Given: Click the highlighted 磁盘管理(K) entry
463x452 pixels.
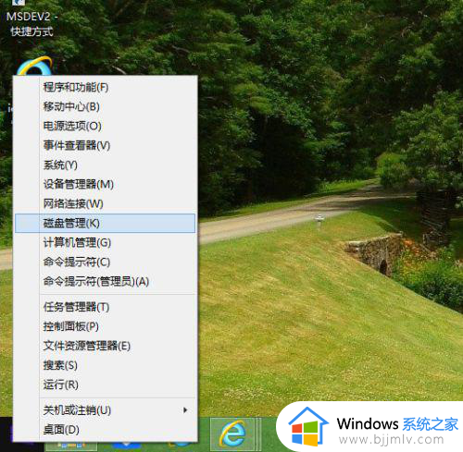Looking at the screenshot, I should click(105, 223).
